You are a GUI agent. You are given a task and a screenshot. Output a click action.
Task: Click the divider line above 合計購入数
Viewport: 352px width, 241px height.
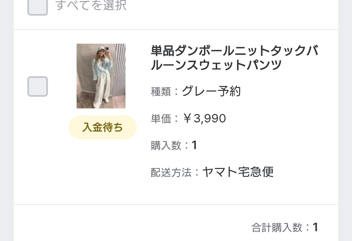[176, 205]
